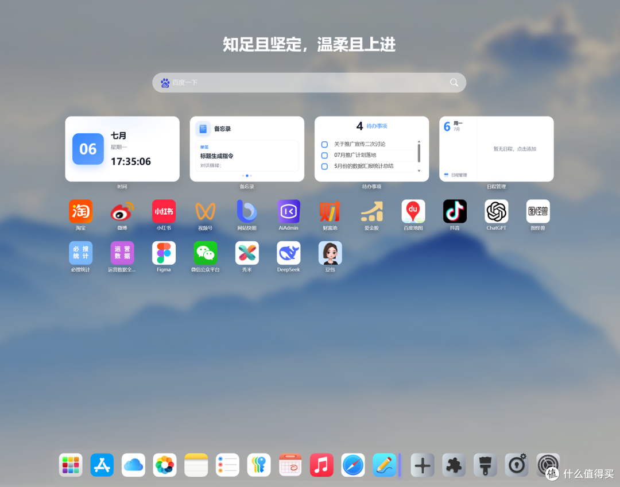The height and width of the screenshot is (487, 620).
Task: Open the 百度地图 shortcut
Action: (x=413, y=211)
